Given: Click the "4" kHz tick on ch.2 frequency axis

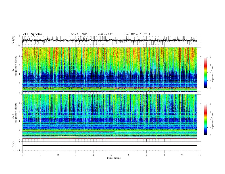Looking at the screenshot, I should (x=20, y=121).
